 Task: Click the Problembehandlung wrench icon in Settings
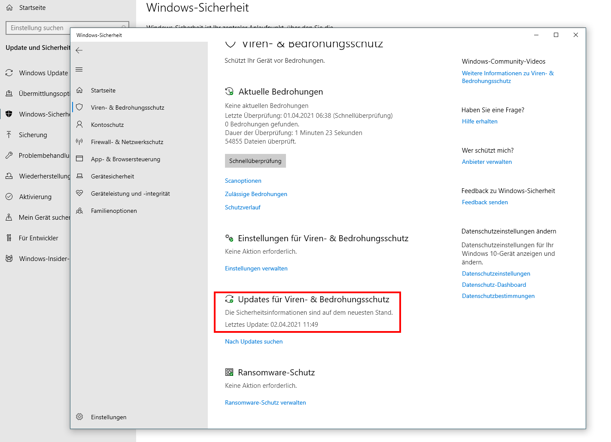click(9, 155)
